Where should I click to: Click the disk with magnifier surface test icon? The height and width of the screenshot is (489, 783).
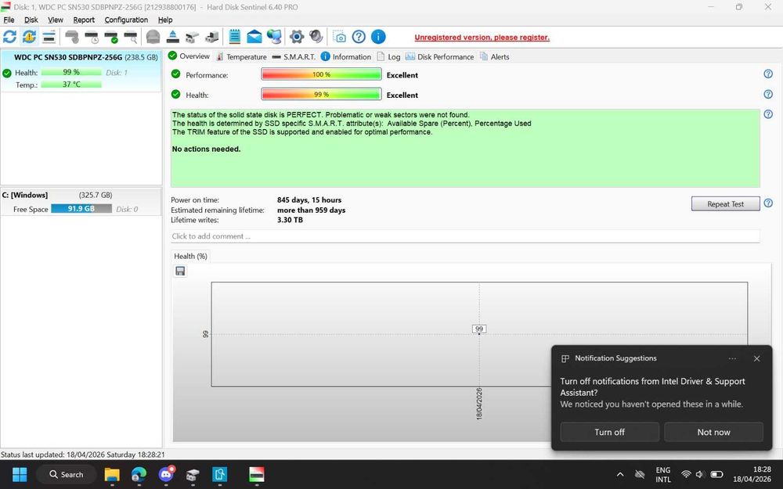point(131,37)
